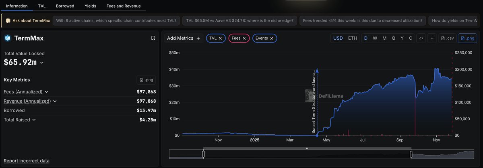Remove the Fees metric chip
The width and height of the screenshot is (483, 168).
244,38
